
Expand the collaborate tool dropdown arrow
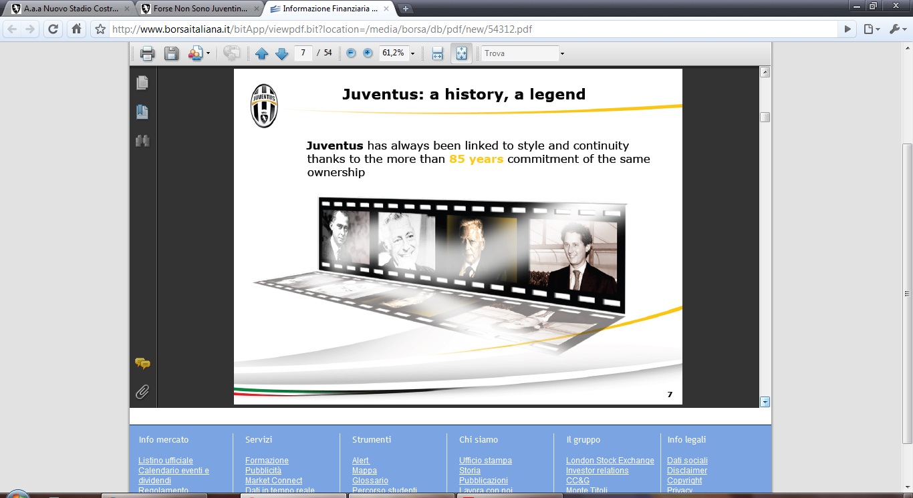click(x=209, y=53)
